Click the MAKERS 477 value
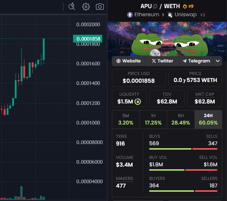The image size is (227, 201). (x=121, y=185)
